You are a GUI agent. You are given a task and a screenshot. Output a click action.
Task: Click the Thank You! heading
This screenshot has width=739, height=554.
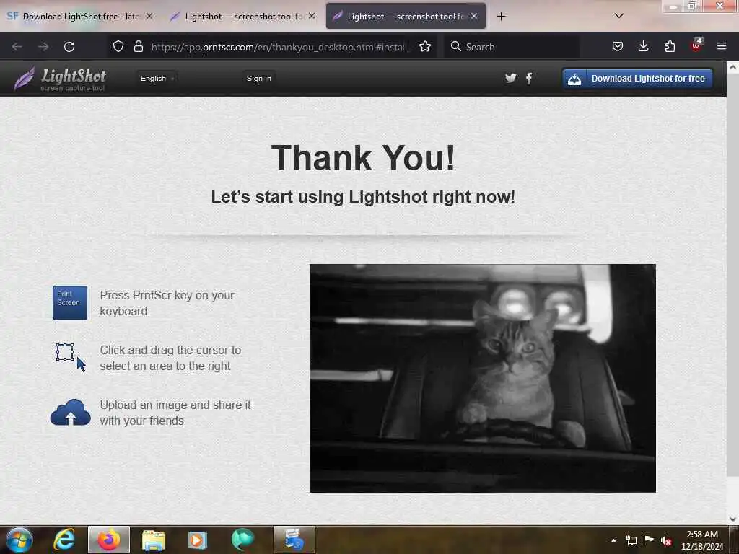(x=364, y=157)
